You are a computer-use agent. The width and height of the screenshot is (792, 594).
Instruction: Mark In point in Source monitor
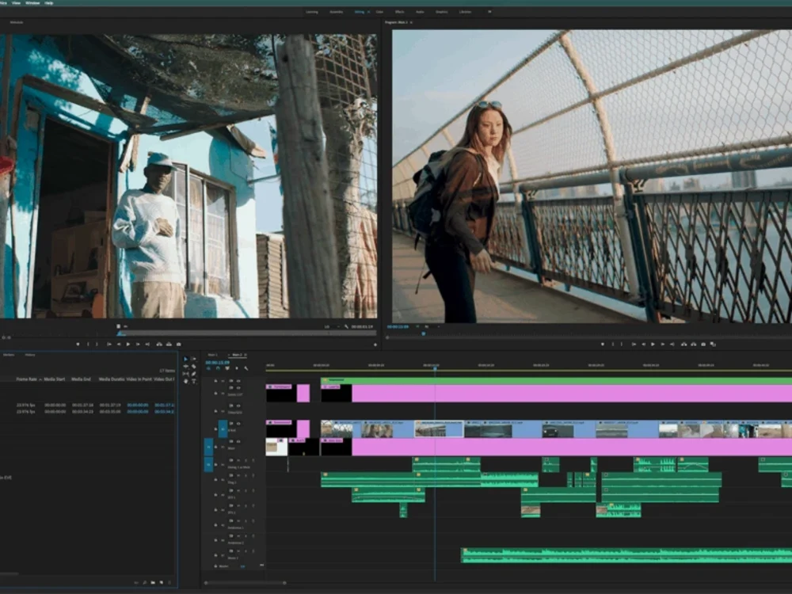88,344
